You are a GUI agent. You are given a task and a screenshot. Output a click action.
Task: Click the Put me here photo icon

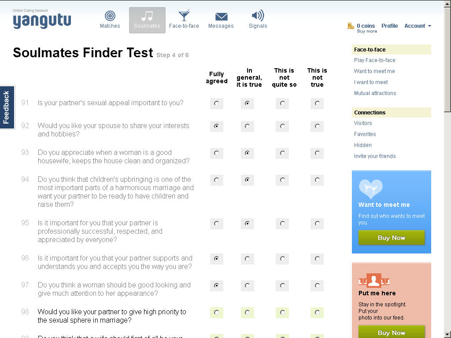pos(374,281)
